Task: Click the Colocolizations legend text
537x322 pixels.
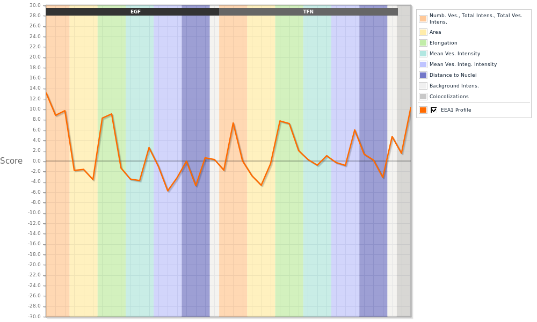Action: pyautogui.click(x=449, y=97)
